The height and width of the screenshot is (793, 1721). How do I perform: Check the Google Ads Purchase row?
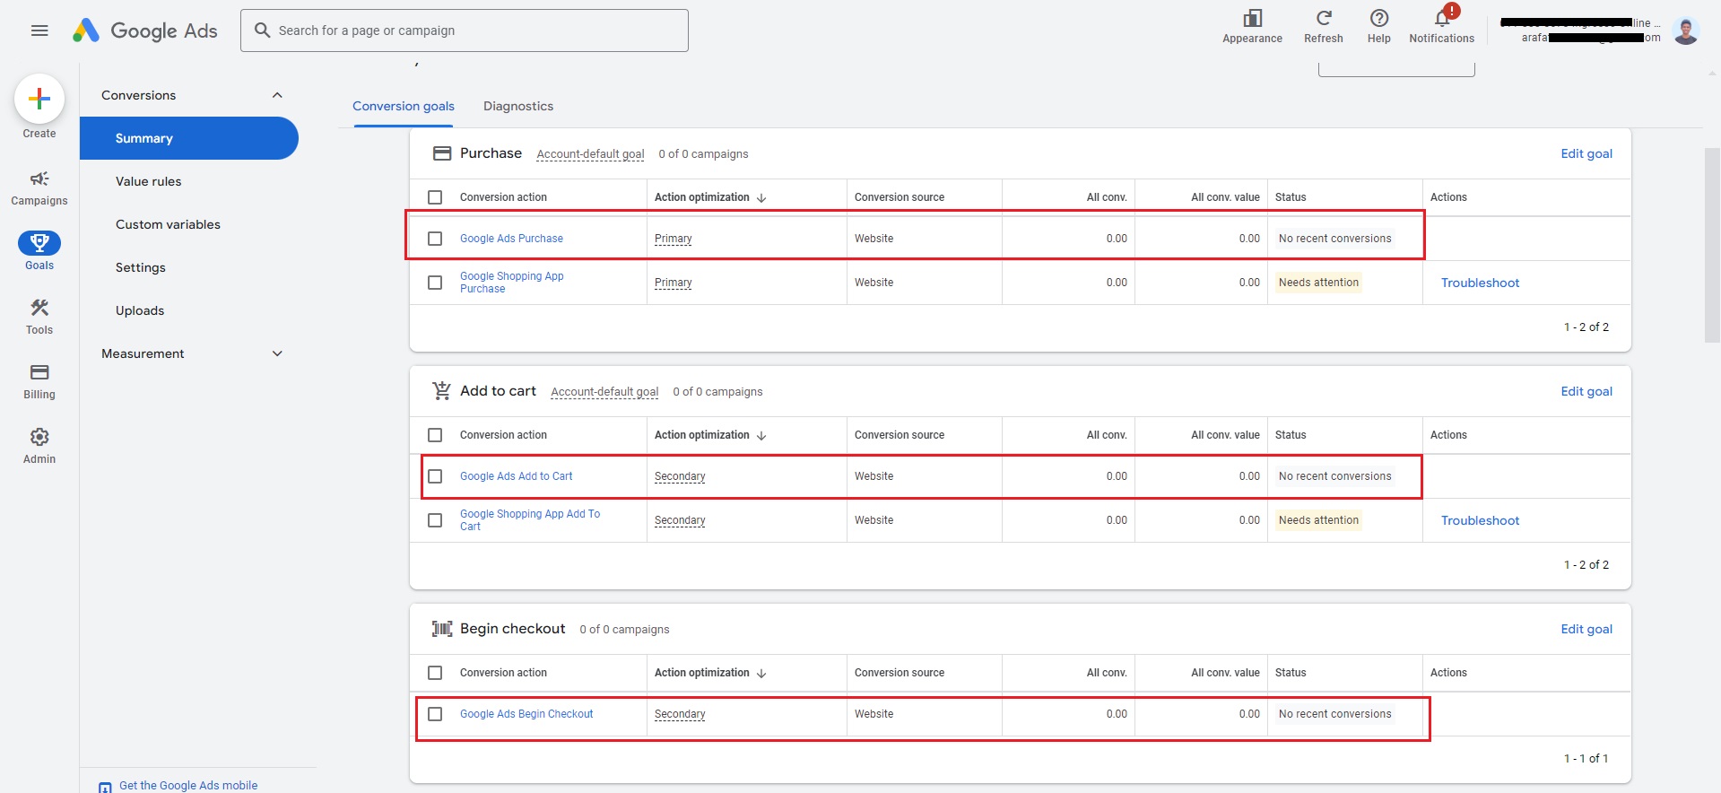click(435, 239)
